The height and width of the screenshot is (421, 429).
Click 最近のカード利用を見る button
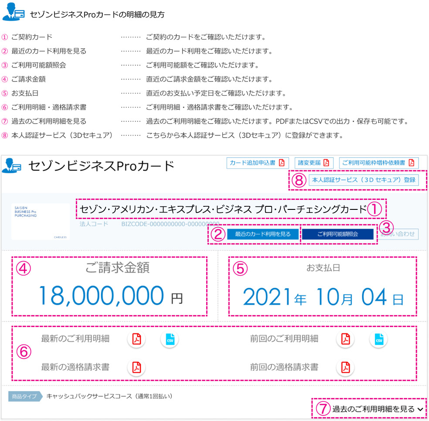point(263,234)
